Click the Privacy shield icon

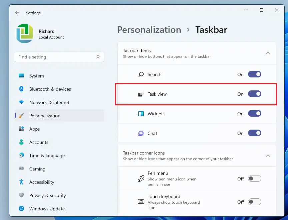[21, 195]
